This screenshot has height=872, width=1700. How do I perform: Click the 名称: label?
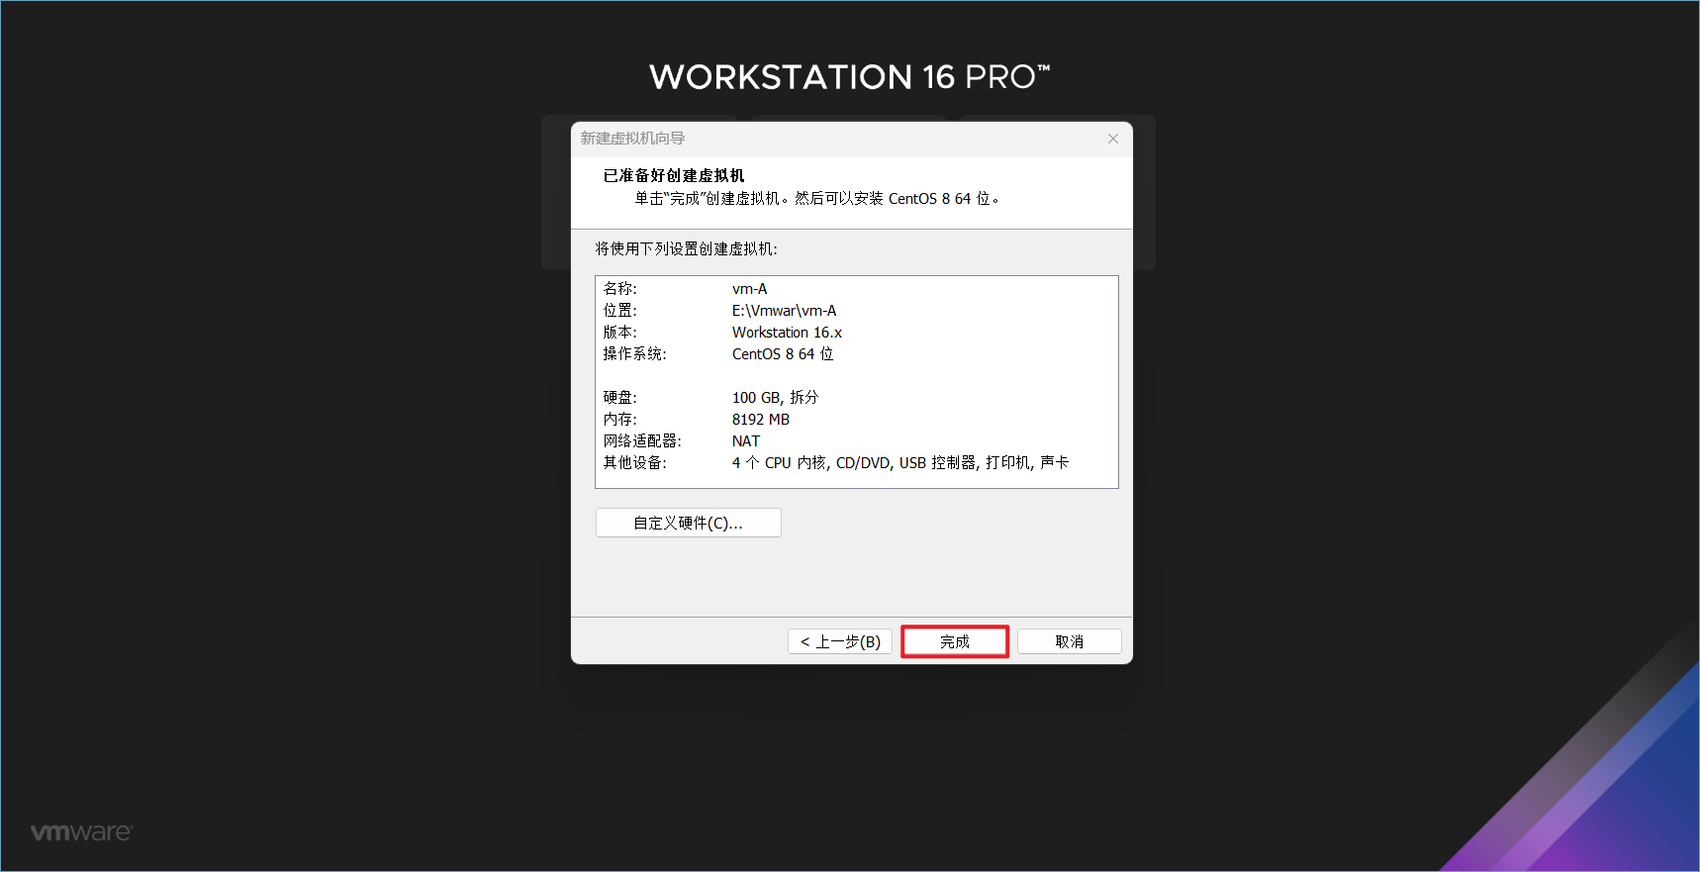(620, 289)
